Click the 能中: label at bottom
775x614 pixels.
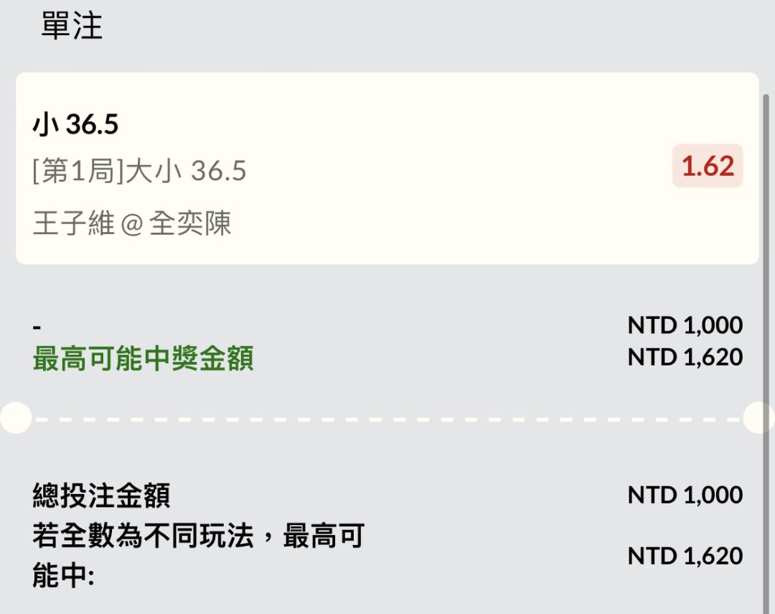[x=63, y=575]
